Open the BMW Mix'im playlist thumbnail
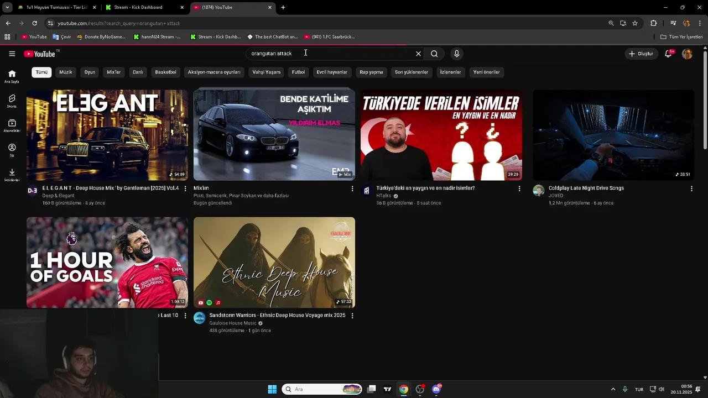708x398 pixels. coord(274,135)
